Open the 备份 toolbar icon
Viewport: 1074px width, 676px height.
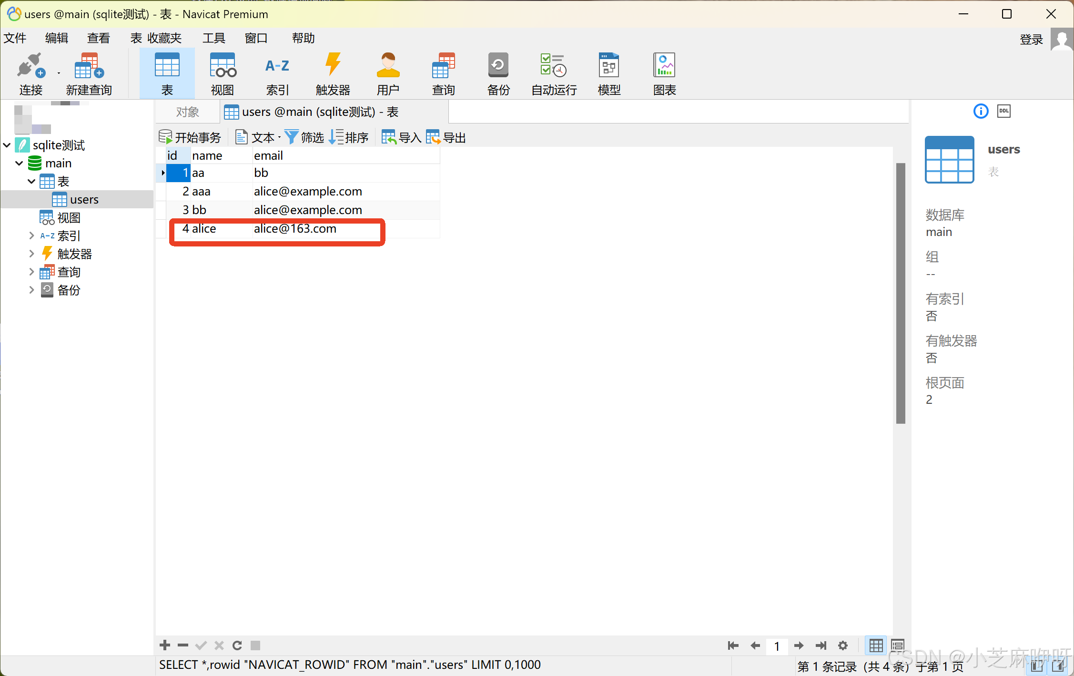(x=497, y=72)
